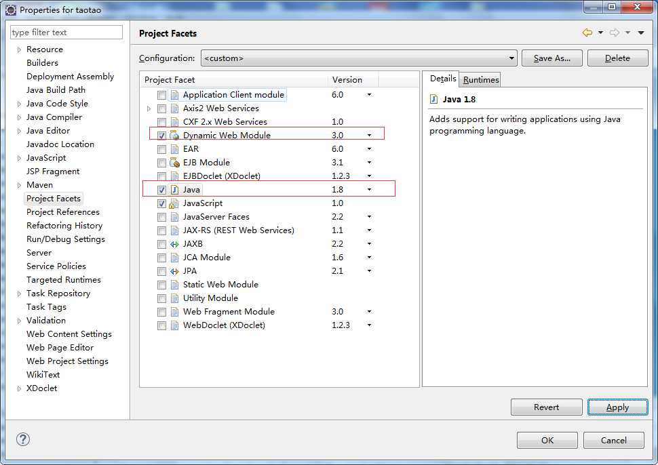This screenshot has height=465, width=658.
Task: Select the Server tree item
Action: [39, 253]
